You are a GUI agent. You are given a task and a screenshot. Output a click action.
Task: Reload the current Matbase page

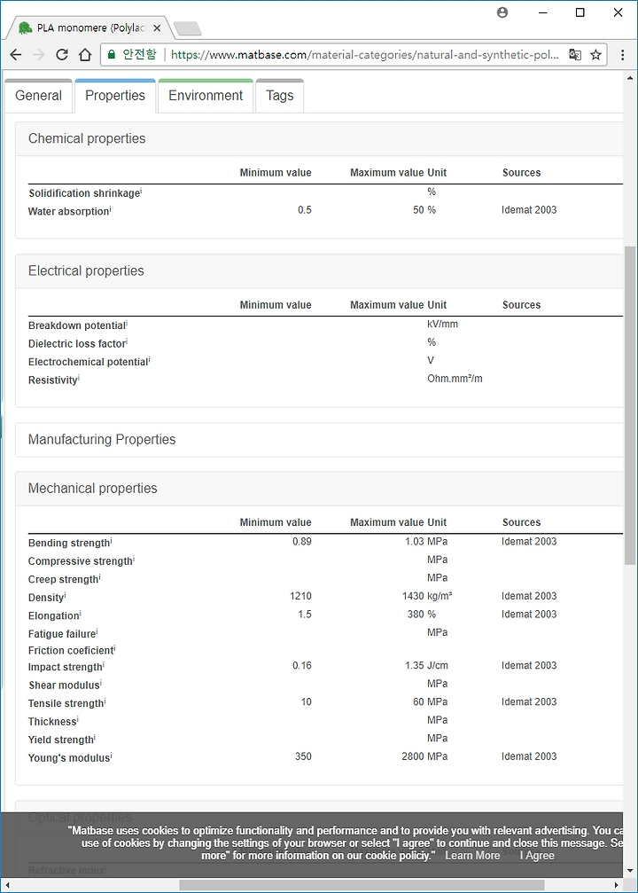[62, 55]
